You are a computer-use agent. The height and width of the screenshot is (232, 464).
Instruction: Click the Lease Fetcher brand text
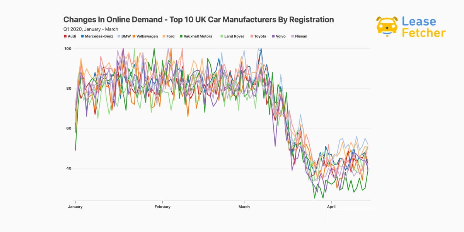[424, 27]
